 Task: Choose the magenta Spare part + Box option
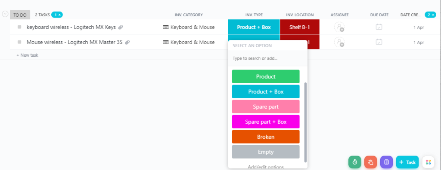tap(266, 122)
